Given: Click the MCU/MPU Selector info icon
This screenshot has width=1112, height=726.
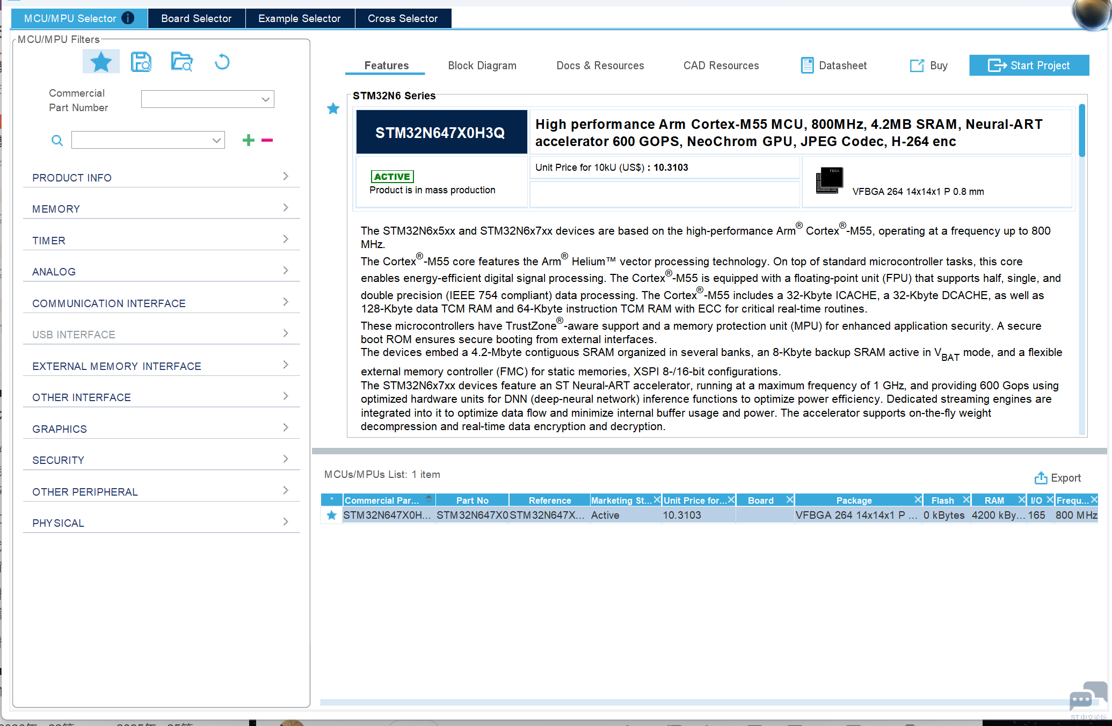Looking at the screenshot, I should pos(128,18).
